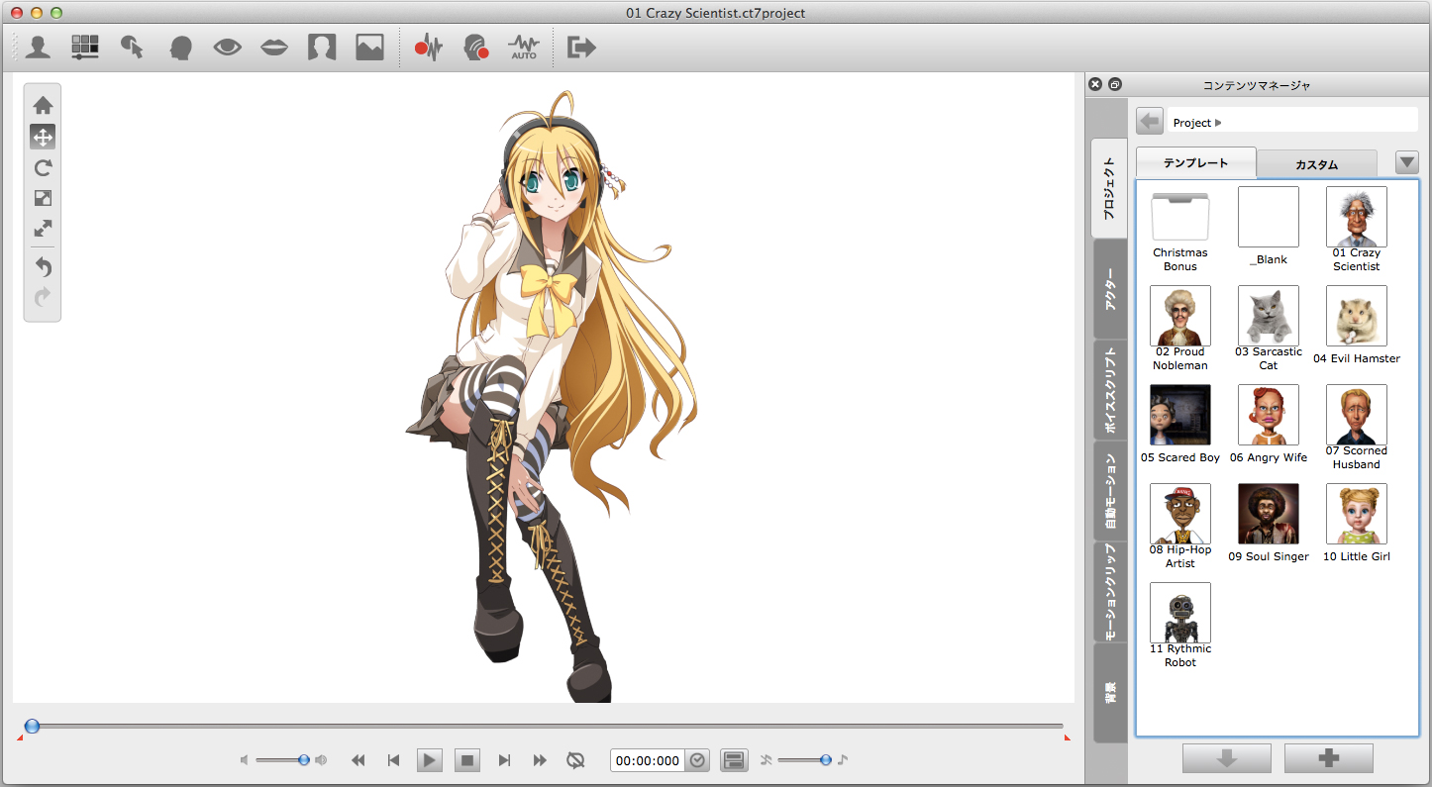1432x787 pixels.
Task: Click the tempo slider handle
Action: click(x=825, y=760)
